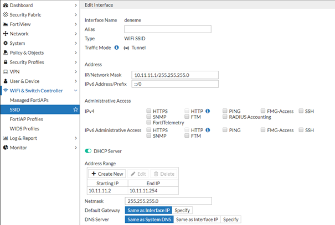Click the System gear icon
The image size is (335, 225).
coord(6,43)
